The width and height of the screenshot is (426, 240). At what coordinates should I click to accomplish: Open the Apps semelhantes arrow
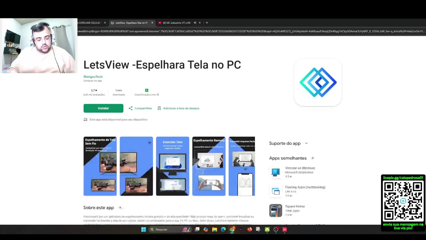tap(312, 158)
